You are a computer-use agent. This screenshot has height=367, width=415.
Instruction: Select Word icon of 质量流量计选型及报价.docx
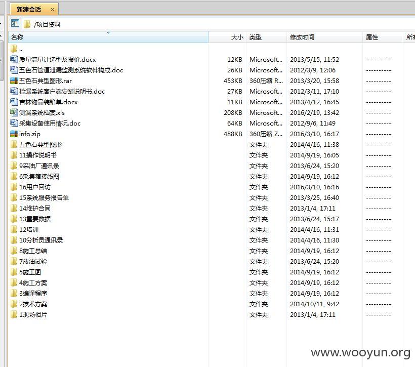point(14,59)
